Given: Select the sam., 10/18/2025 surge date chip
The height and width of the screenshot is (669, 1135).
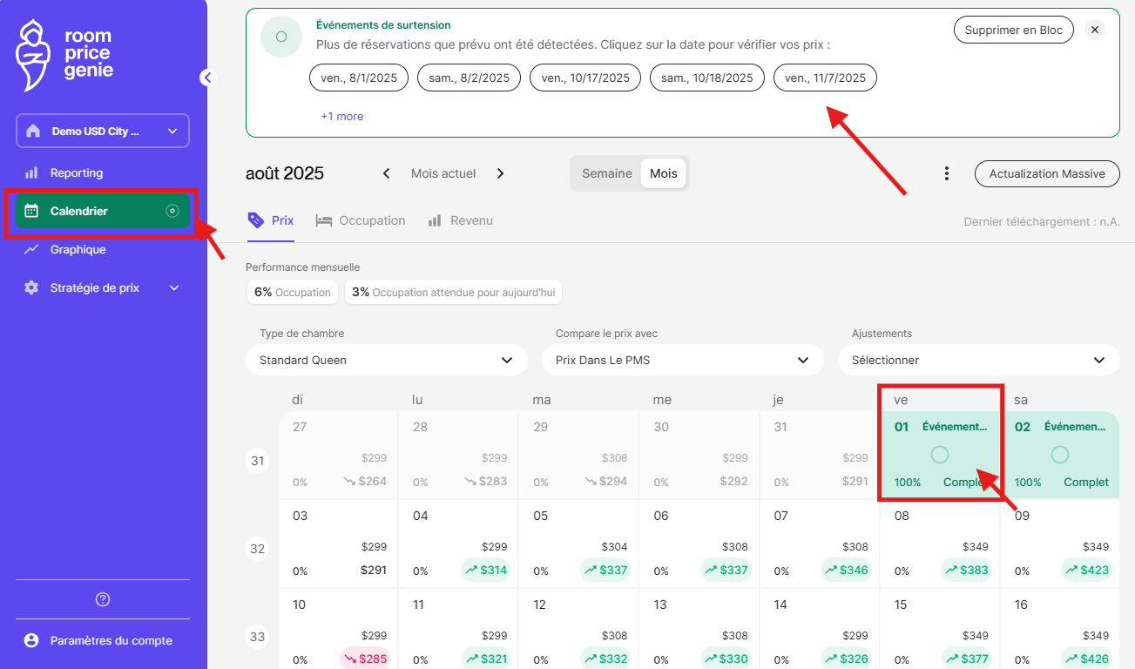Looking at the screenshot, I should click(706, 78).
